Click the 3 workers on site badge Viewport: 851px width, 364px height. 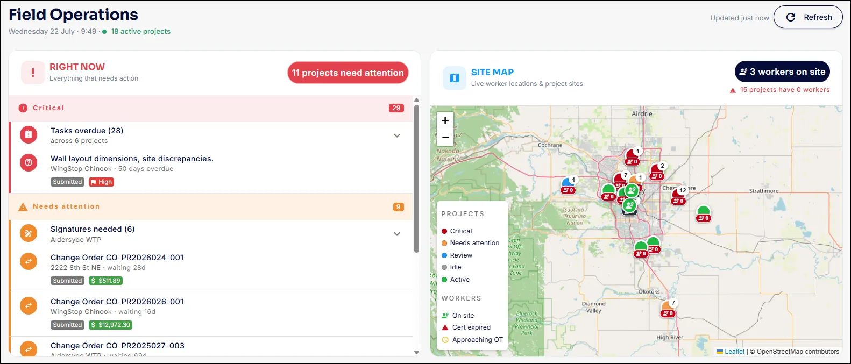point(782,72)
